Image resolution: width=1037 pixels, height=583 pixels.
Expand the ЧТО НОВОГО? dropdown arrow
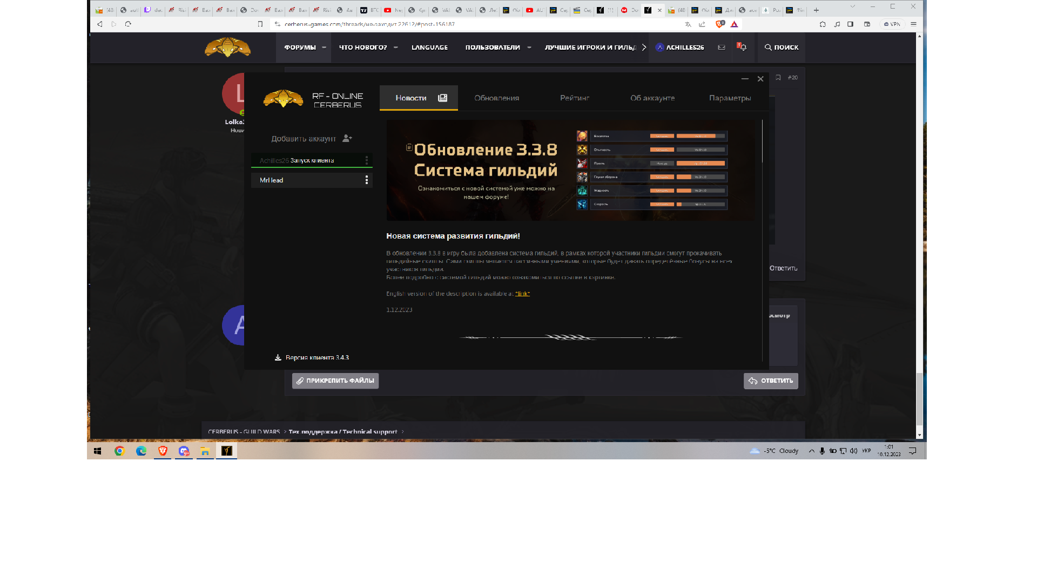[x=396, y=48]
